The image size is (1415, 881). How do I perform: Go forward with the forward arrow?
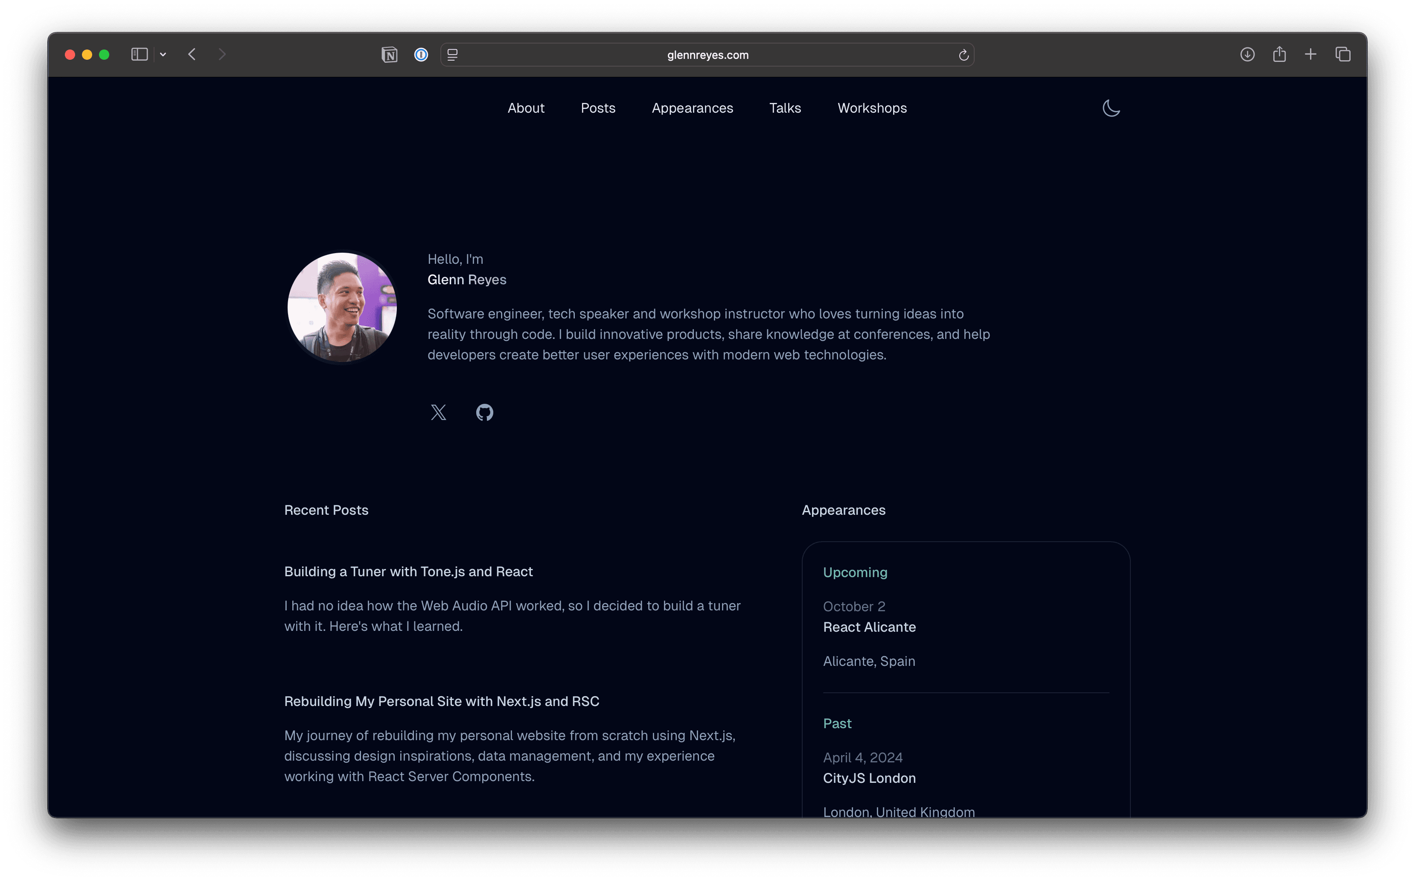click(222, 54)
